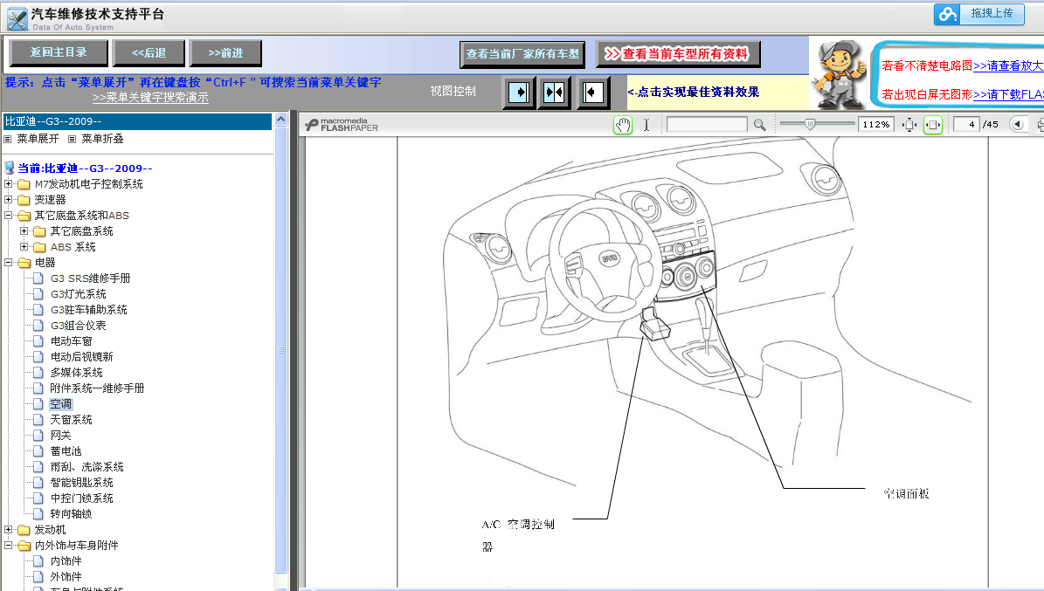
Task: Expand the M7发动机电子控制系统 folder
Action: [x=9, y=184]
